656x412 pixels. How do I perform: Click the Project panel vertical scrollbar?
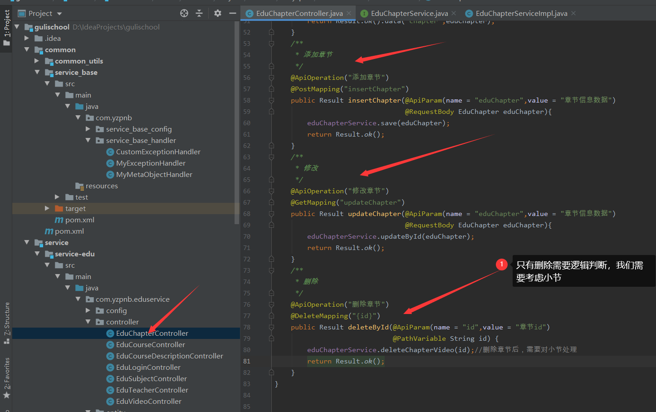[x=237, y=123]
